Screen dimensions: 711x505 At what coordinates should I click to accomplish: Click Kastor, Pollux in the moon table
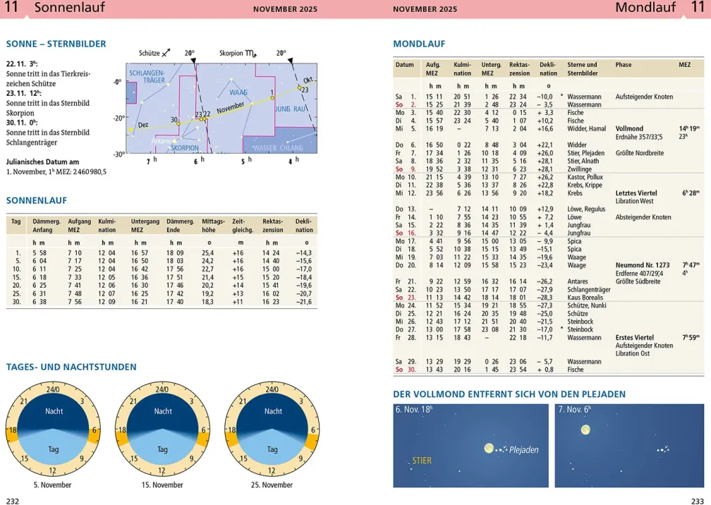[585, 177]
